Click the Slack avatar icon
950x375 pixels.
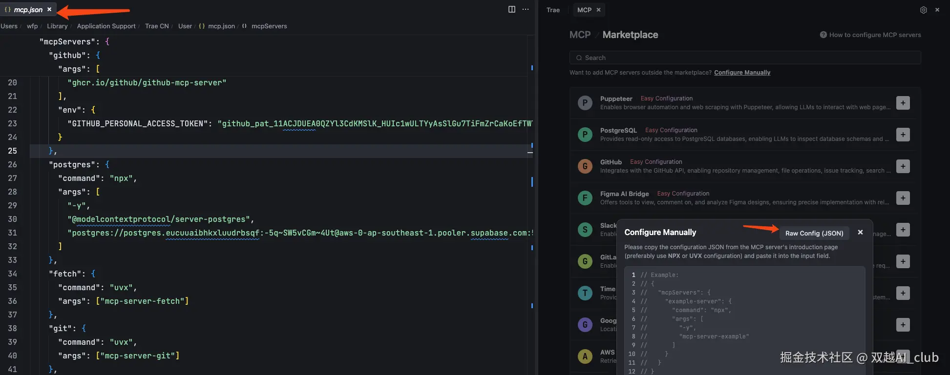pos(585,230)
